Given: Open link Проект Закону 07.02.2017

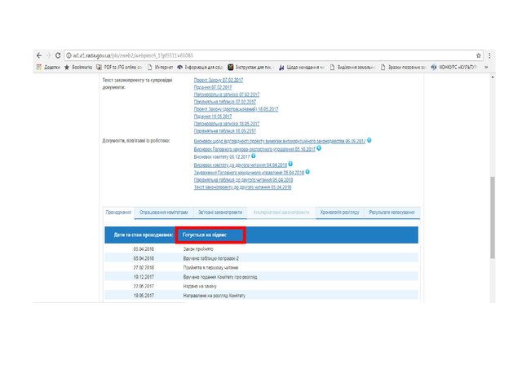Looking at the screenshot, I should (219, 80).
